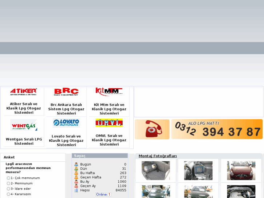The image size is (264, 198).
Task: Click the Bugün counter user icon
Action: coord(76,164)
